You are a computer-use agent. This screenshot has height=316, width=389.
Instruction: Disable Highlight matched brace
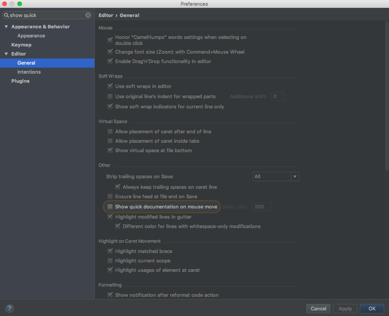click(110, 251)
